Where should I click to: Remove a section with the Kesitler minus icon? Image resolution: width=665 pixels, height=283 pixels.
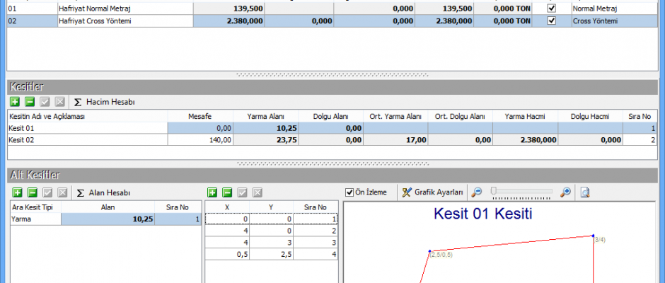pyautogui.click(x=29, y=102)
